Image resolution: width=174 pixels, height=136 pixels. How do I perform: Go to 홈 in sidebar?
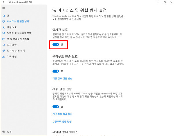click(8, 16)
